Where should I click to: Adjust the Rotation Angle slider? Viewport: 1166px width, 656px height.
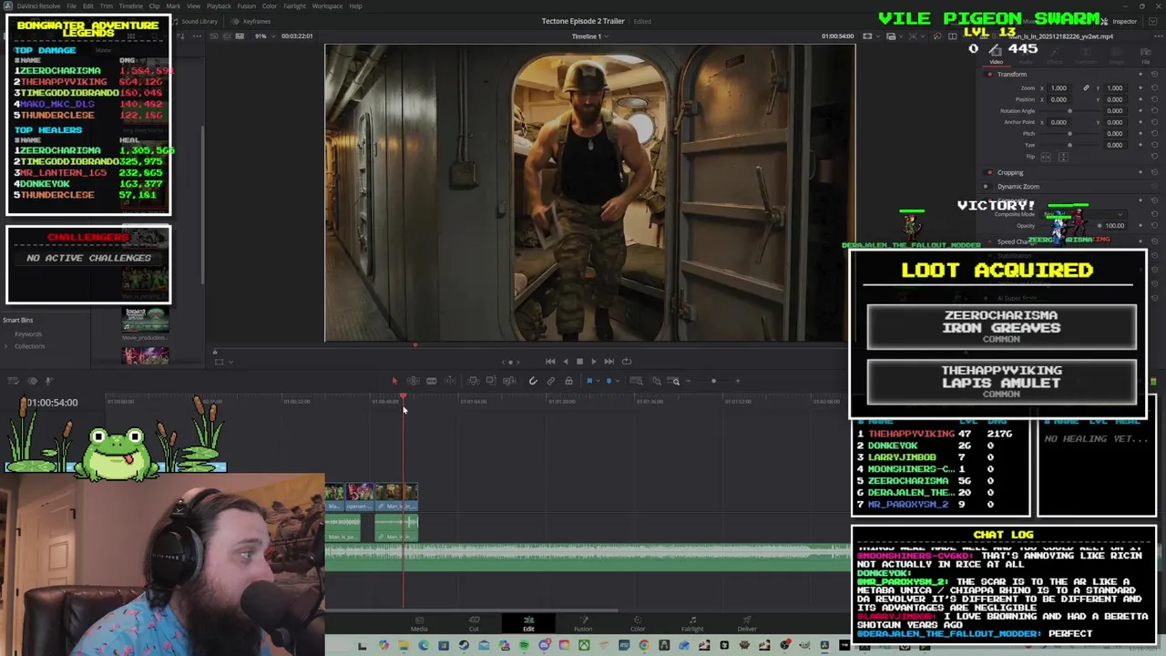click(x=1069, y=111)
